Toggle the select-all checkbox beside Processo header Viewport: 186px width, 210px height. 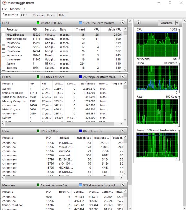(x=4, y=29)
